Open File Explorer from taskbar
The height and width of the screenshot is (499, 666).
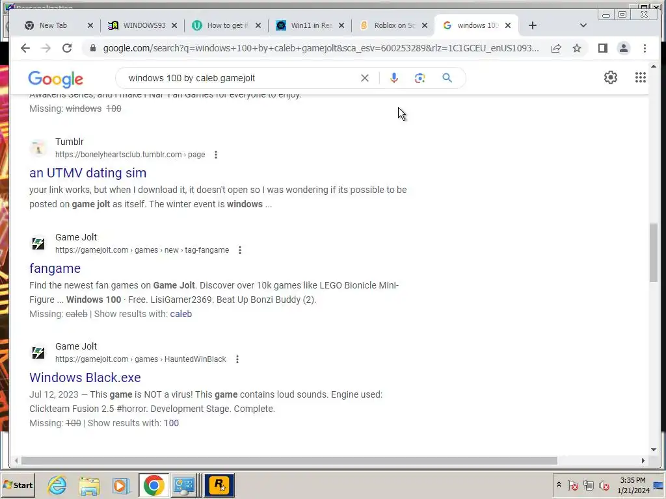(89, 486)
